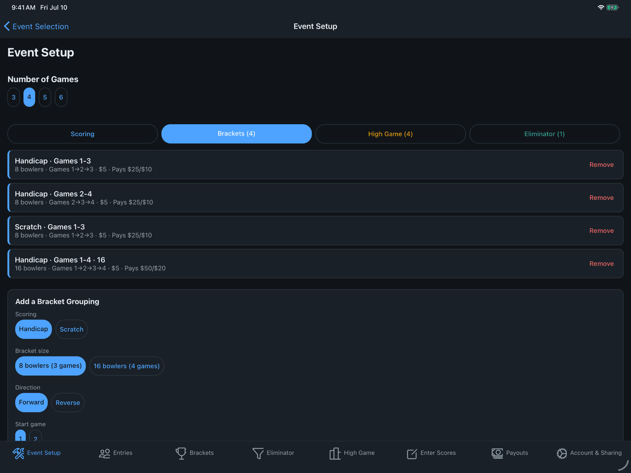Open the Brackets trophy icon
631x473 pixels.
click(x=181, y=453)
